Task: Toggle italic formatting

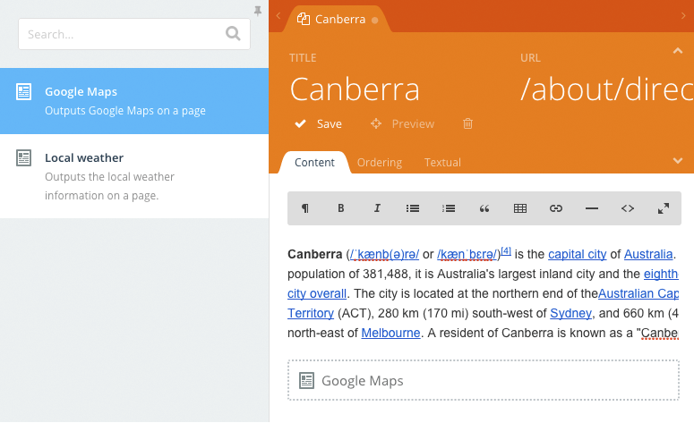Action: [x=377, y=208]
